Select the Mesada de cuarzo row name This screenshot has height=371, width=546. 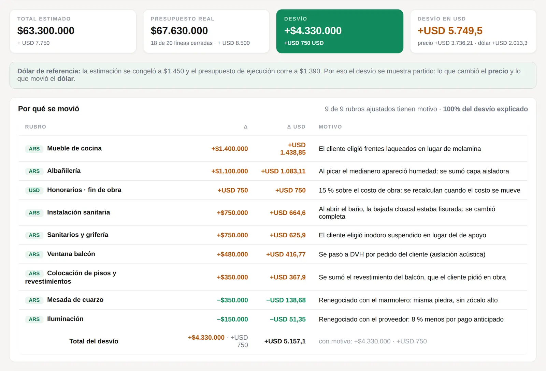coord(75,300)
